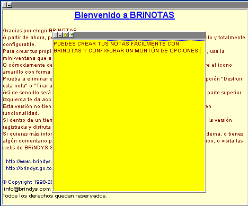The width and height of the screenshot is (248, 206).
Task: Click the text "Gracias por elegir BRiNOTAS"
Action: pyautogui.click(x=40, y=30)
